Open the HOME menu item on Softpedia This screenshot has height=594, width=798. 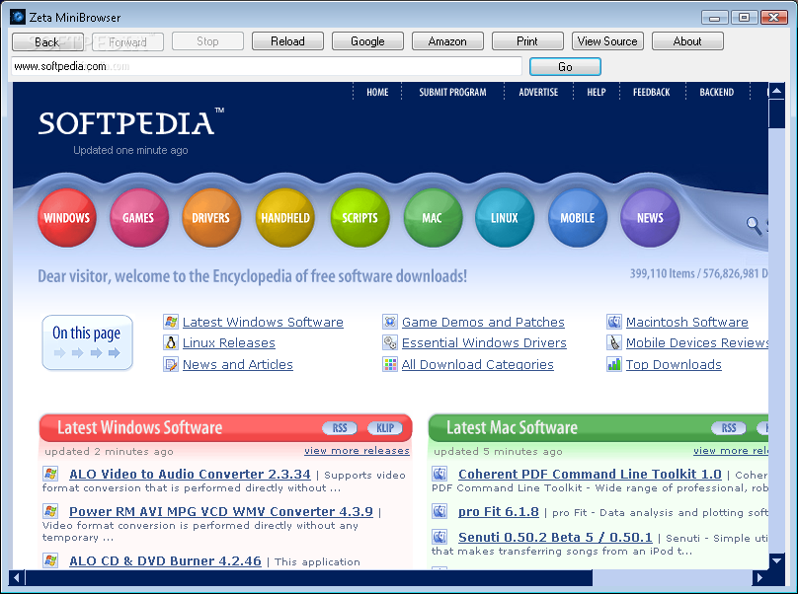(377, 92)
